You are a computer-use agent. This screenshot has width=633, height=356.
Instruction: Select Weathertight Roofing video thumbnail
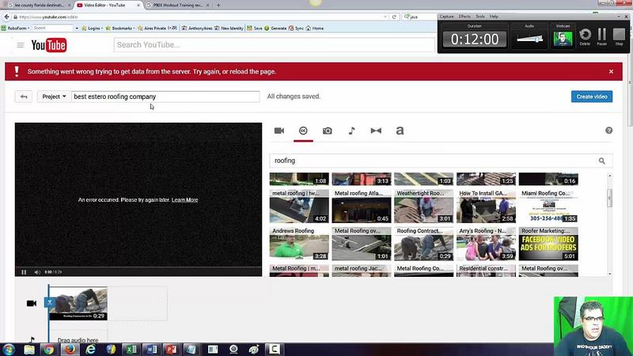coord(423,206)
